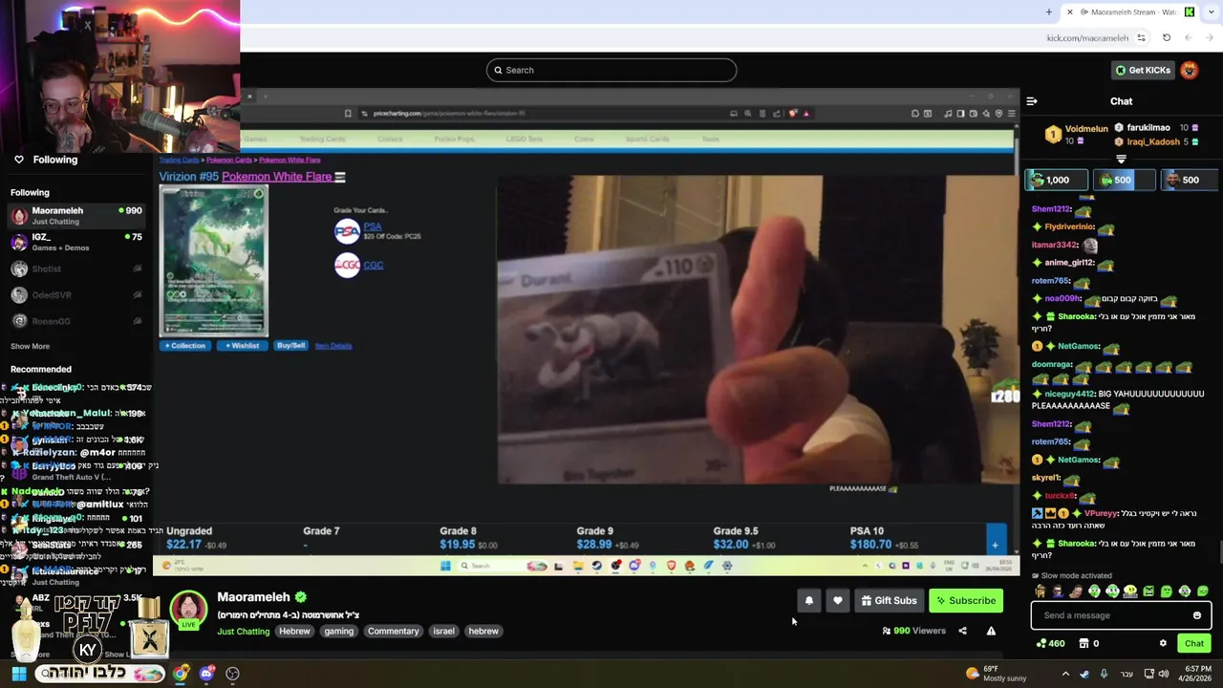The image size is (1223, 688).
Task: Click the green Chat send button
Action: (1193, 643)
